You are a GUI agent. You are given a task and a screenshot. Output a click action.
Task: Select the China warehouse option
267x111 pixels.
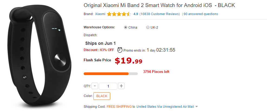(x=126, y=27)
